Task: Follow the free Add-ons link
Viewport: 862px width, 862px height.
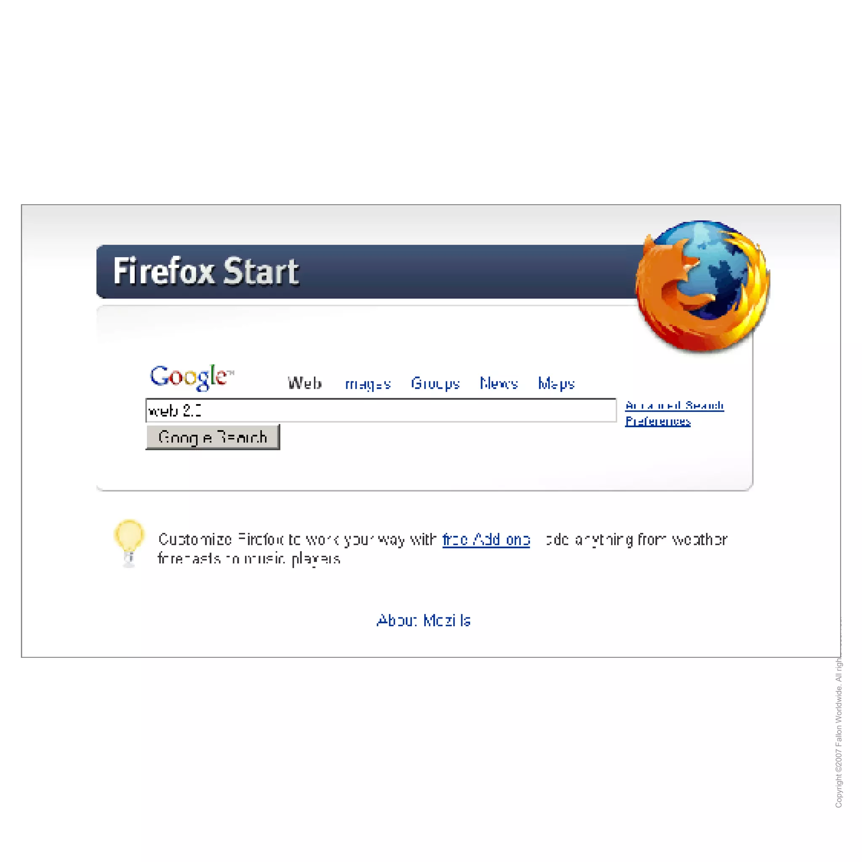Action: (x=486, y=540)
